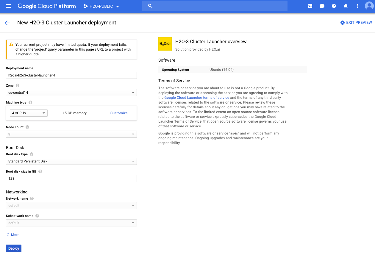
Task: Click the search bar at the top
Action: pyautogui.click(x=215, y=6)
